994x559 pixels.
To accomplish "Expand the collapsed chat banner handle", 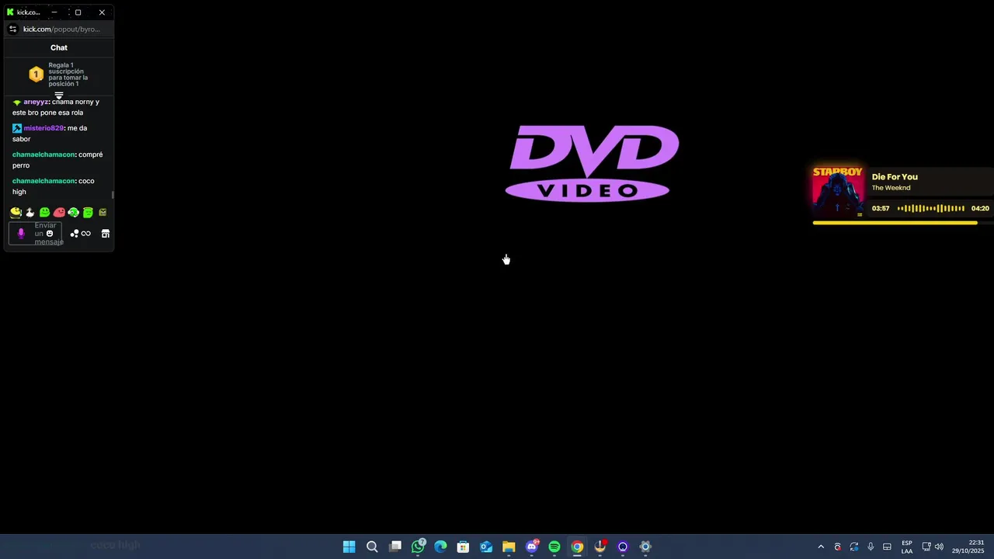I will (x=59, y=95).
